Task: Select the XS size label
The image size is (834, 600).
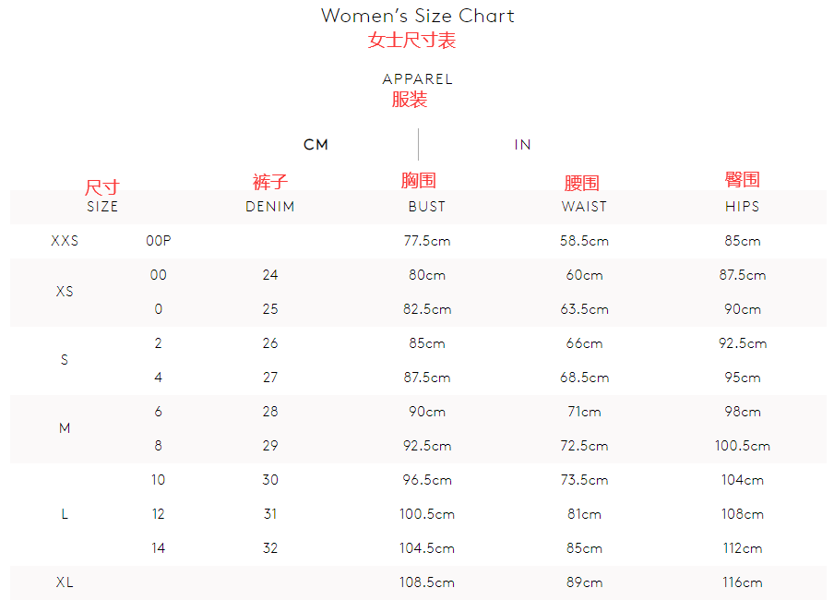Action: click(65, 292)
